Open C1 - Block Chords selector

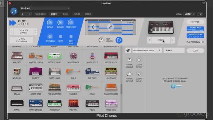click(x=23, y=32)
